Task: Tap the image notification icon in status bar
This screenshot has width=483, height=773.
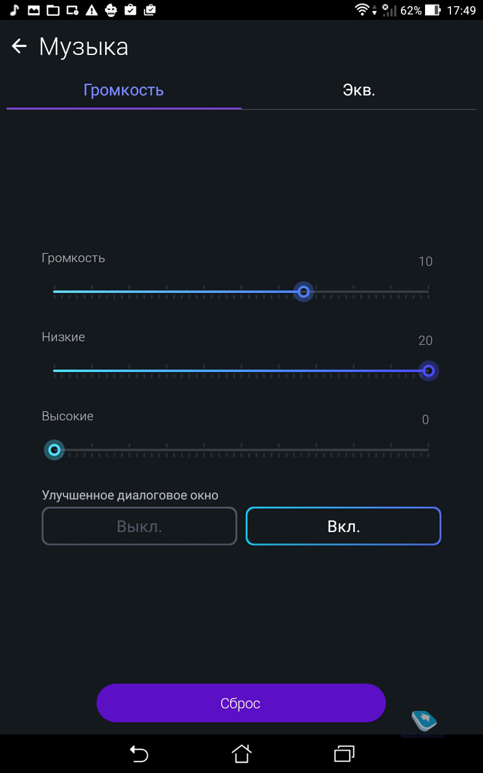Action: 34,10
